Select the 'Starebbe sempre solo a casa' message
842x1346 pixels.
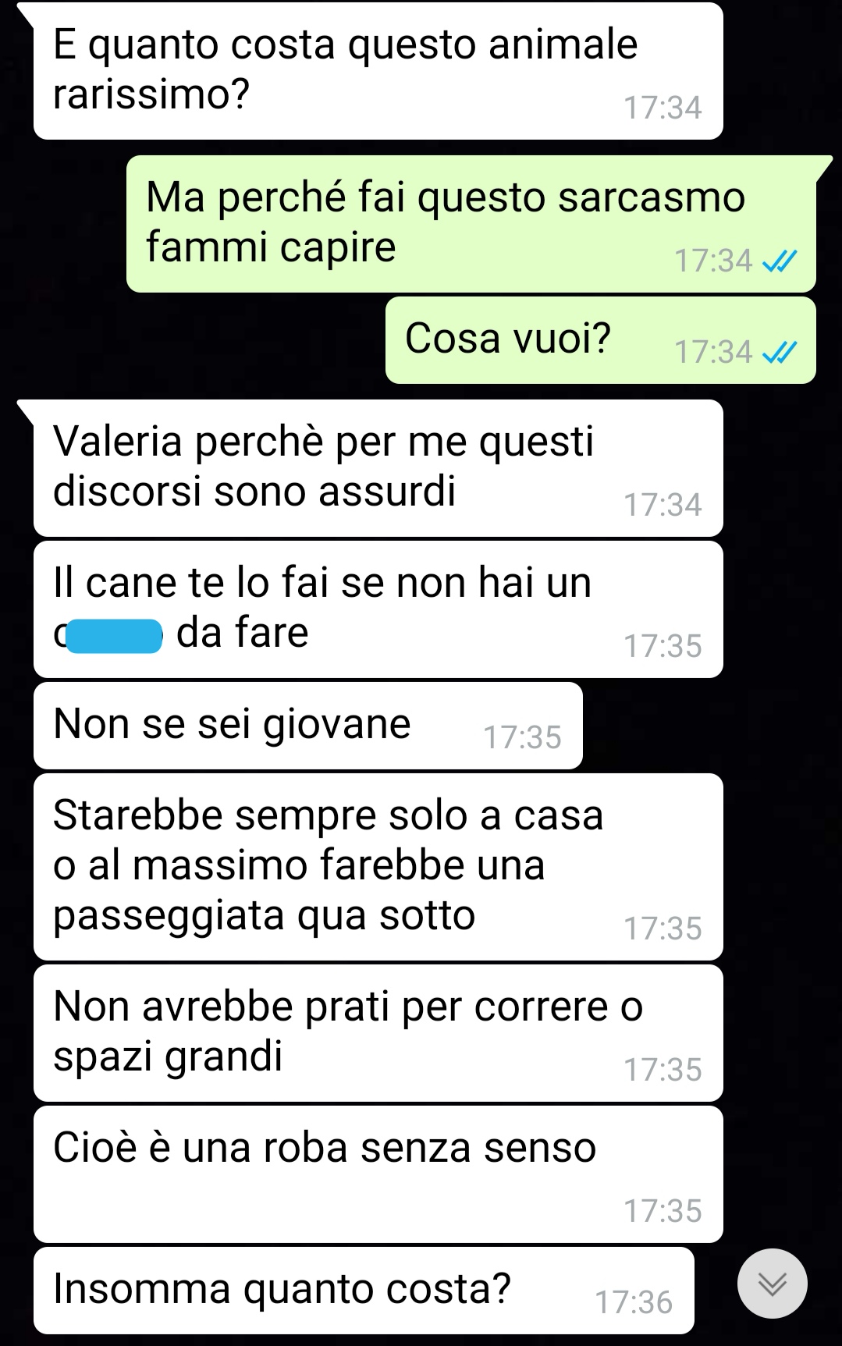[378, 867]
